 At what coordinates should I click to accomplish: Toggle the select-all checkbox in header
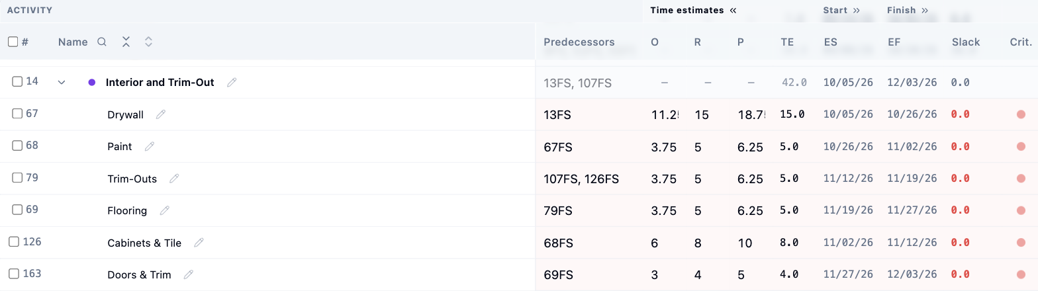13,42
